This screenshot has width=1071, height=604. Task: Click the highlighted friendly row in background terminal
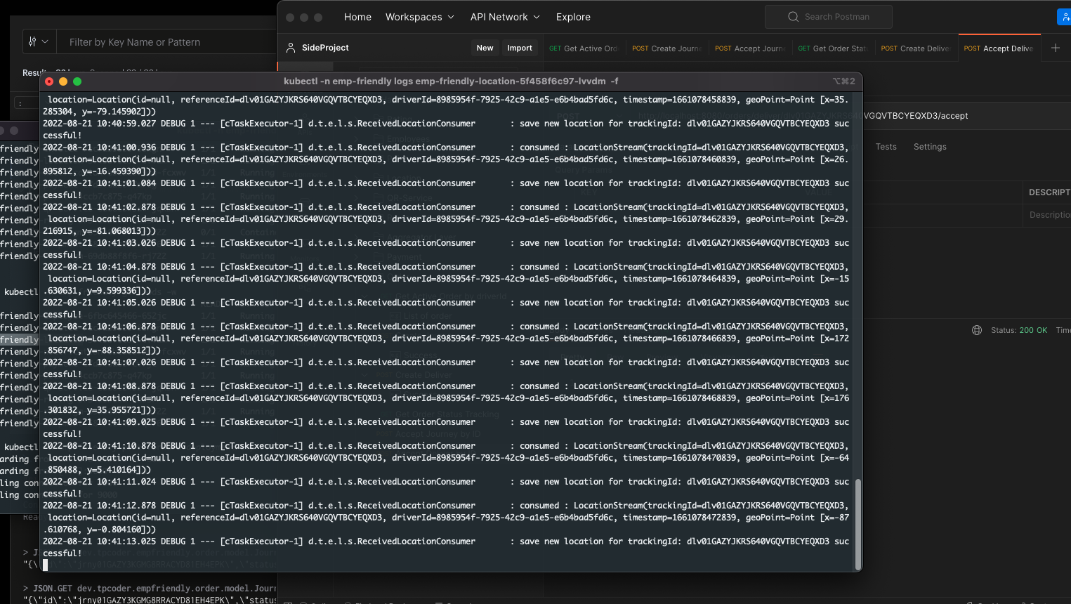[19, 340]
